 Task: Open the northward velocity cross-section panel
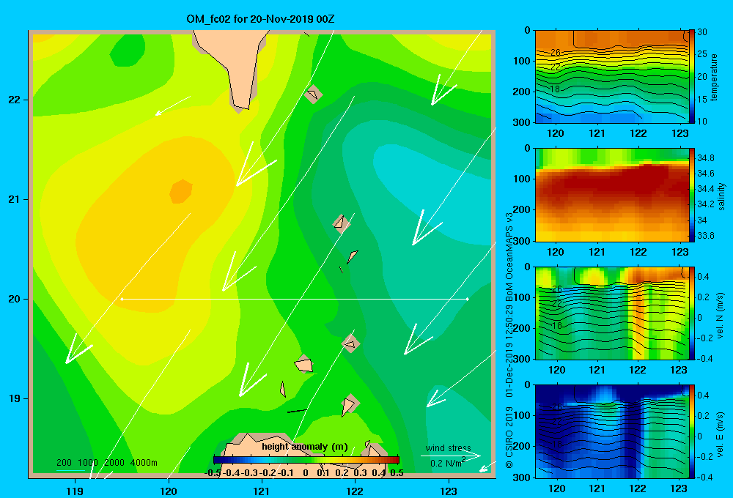[x=611, y=313]
